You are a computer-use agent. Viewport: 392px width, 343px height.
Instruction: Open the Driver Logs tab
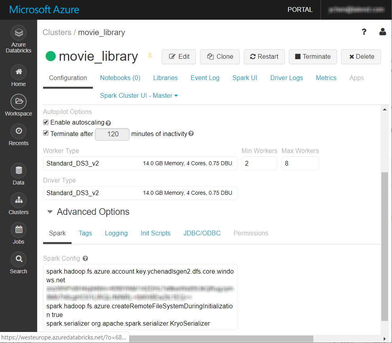pyautogui.click(x=286, y=78)
